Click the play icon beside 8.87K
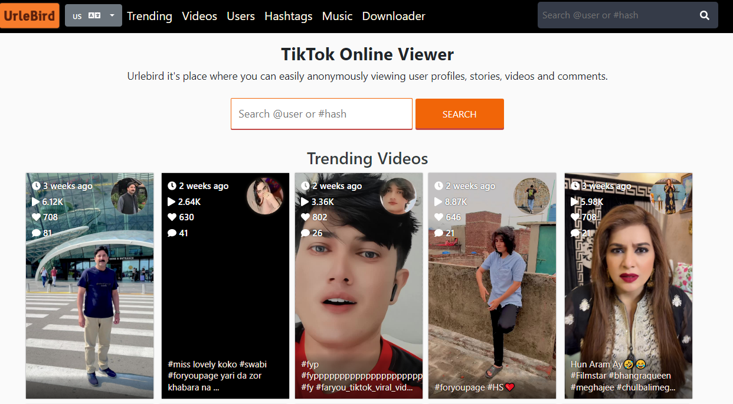 [x=439, y=201]
